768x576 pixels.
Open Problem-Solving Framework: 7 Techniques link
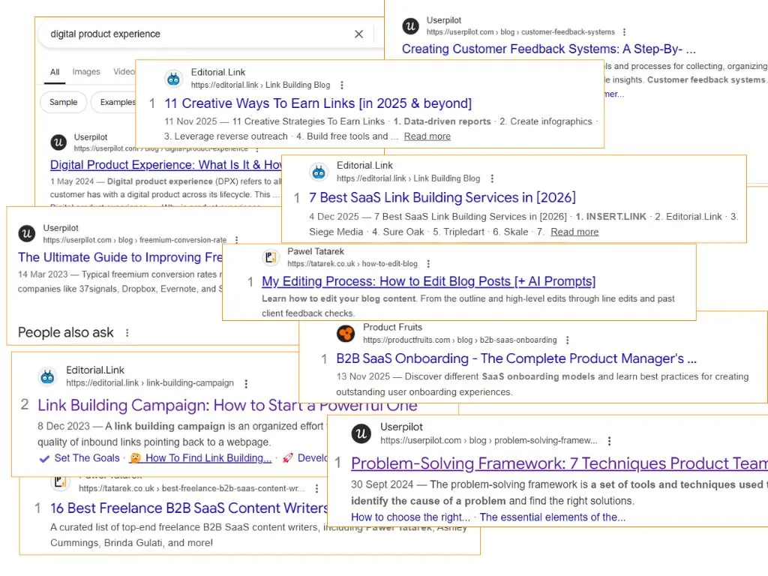(x=559, y=463)
